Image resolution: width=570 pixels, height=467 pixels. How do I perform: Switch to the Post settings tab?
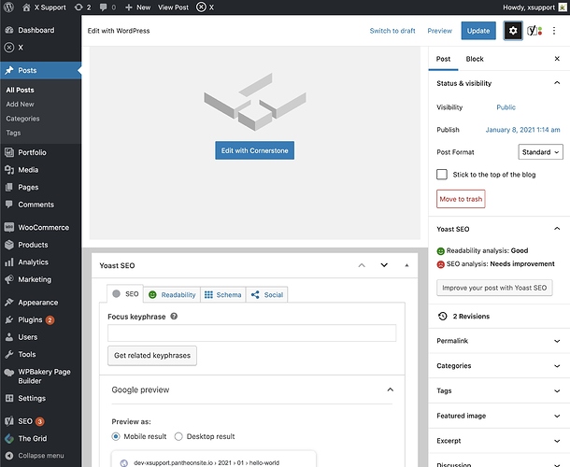click(443, 59)
